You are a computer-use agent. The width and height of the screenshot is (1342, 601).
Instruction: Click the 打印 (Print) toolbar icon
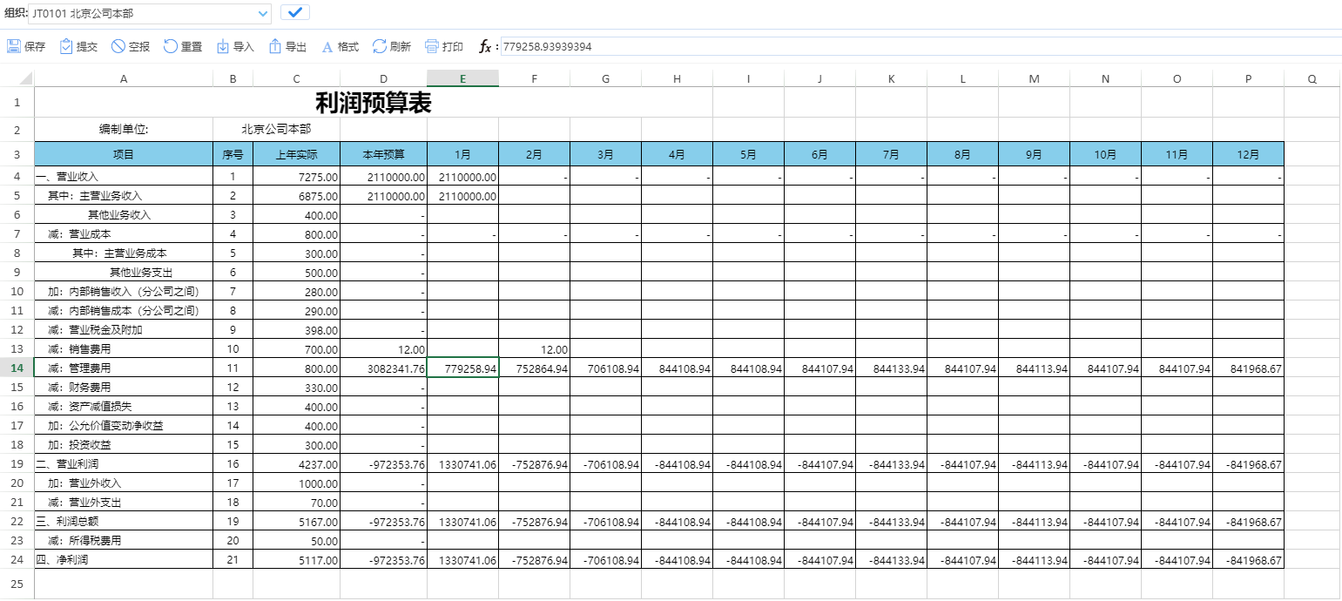pyautogui.click(x=432, y=47)
